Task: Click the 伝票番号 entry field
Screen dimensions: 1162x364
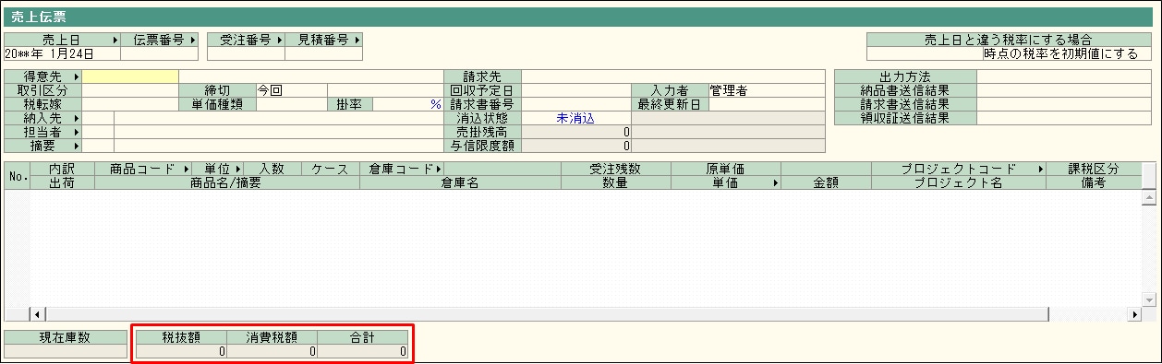Action: [160, 53]
